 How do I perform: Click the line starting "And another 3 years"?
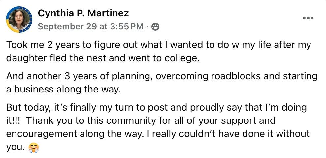pyautogui.click(x=162, y=77)
